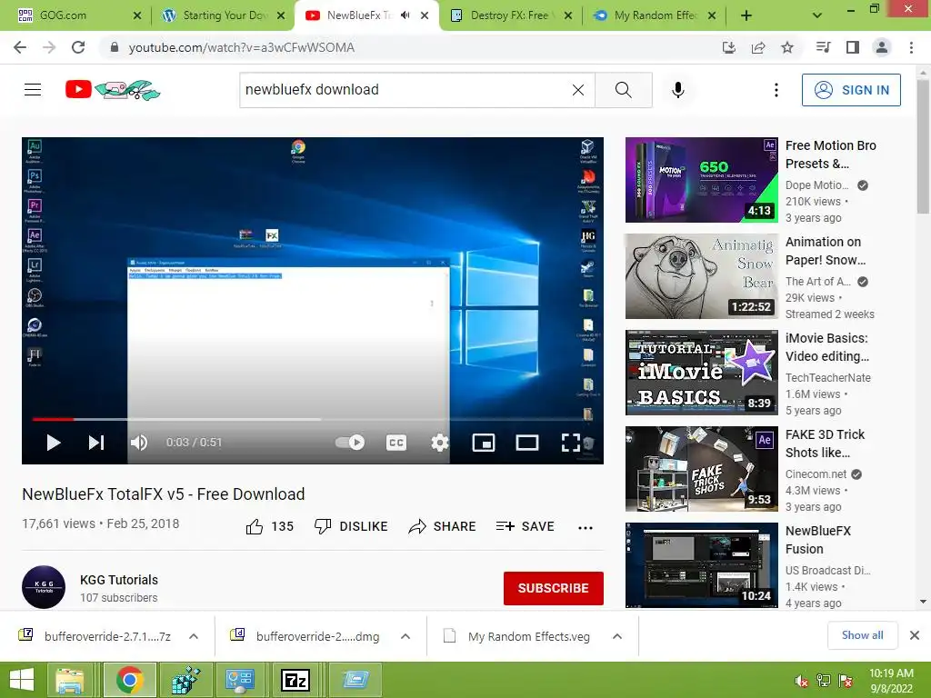The image size is (931, 698).
Task: Expand options for bufferoverride 7z download
Action: pyautogui.click(x=194, y=636)
